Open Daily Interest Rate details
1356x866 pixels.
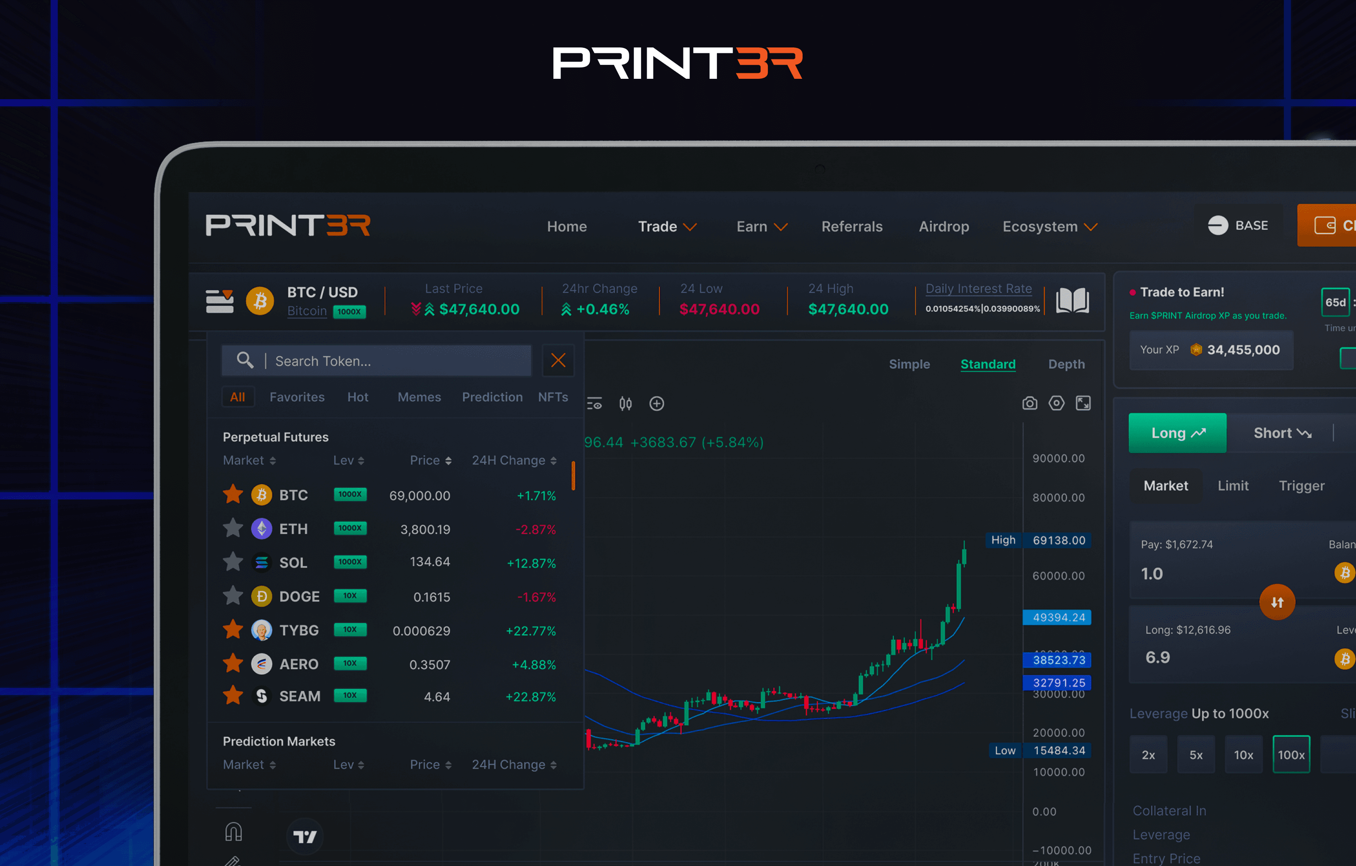(979, 289)
